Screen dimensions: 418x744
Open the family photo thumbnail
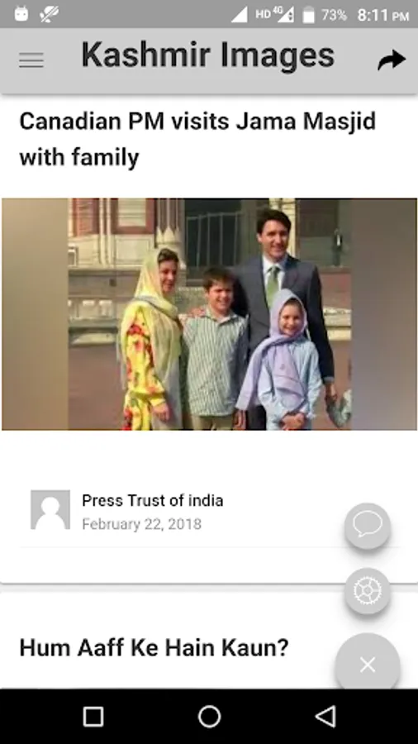[x=209, y=314]
